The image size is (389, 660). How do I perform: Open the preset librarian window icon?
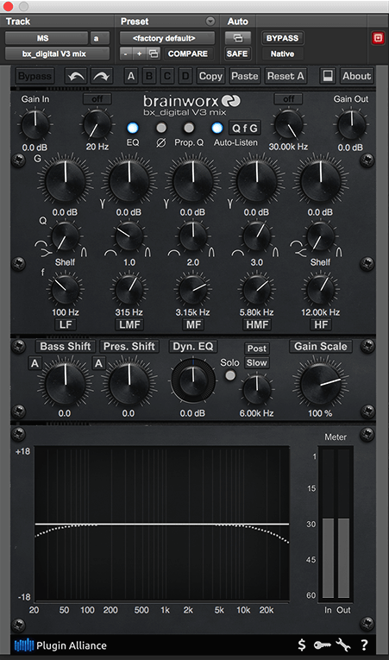pyautogui.click(x=154, y=53)
